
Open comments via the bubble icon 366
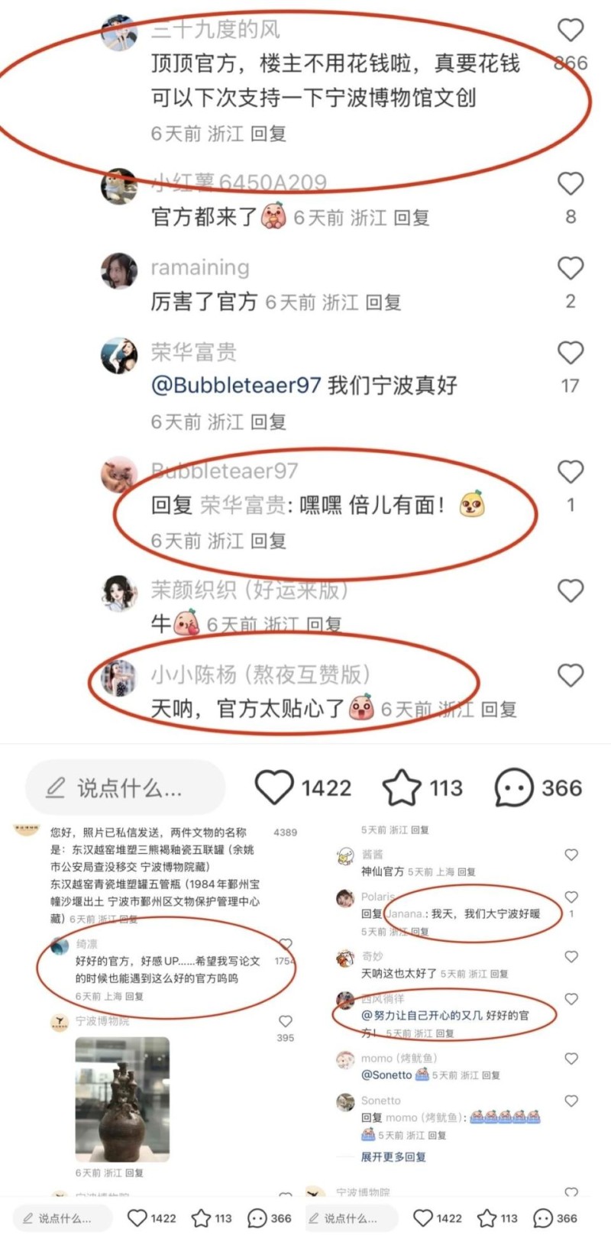coord(514,787)
